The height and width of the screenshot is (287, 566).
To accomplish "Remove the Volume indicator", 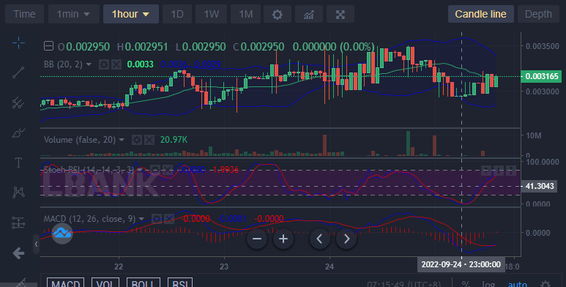I will point(149,140).
